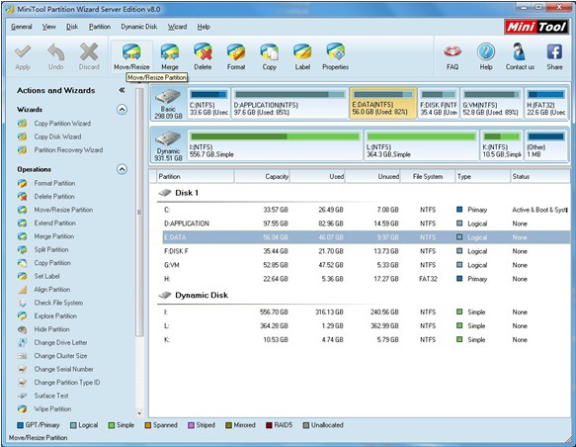Screen dimensions: 576x447
Task: Click the Label toolbar icon
Action: coord(302,51)
